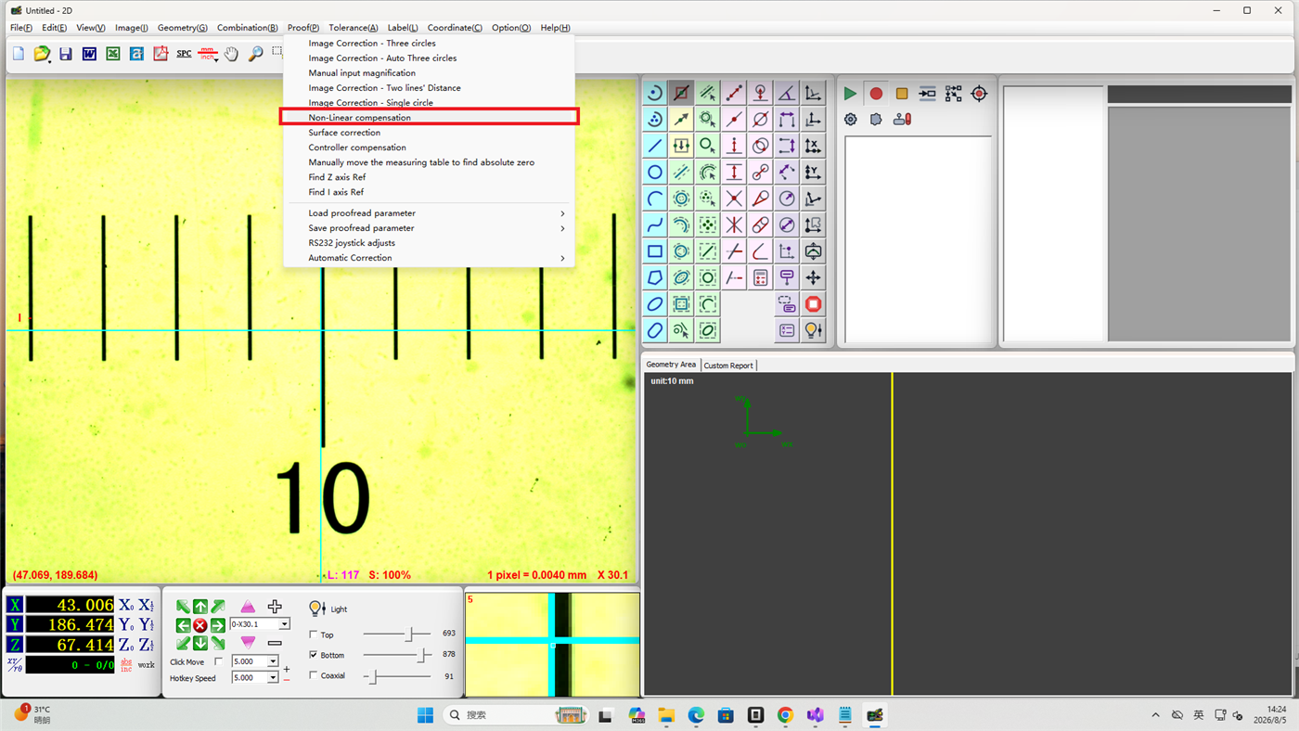
Task: Select the line measurement tool
Action: pos(655,146)
